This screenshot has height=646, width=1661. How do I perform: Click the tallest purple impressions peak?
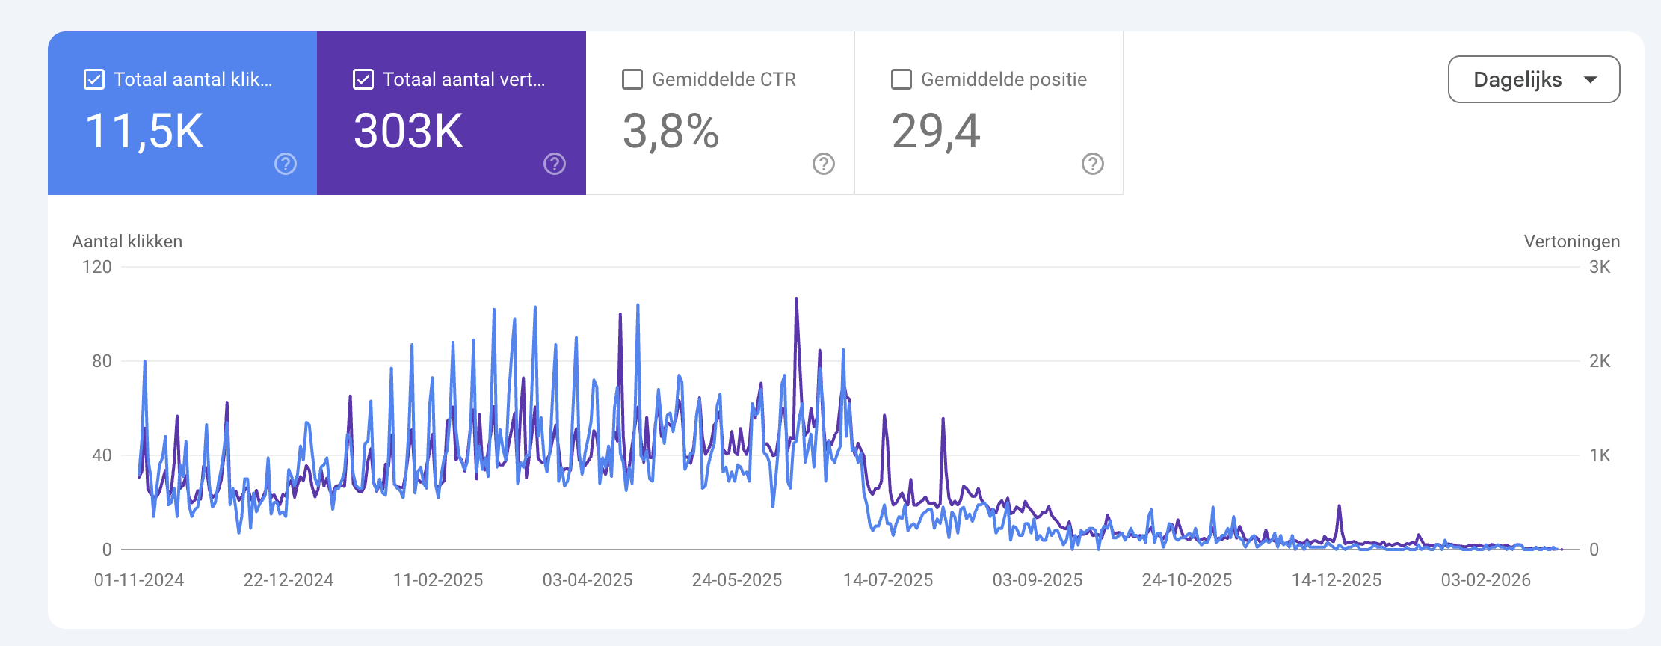click(x=796, y=300)
